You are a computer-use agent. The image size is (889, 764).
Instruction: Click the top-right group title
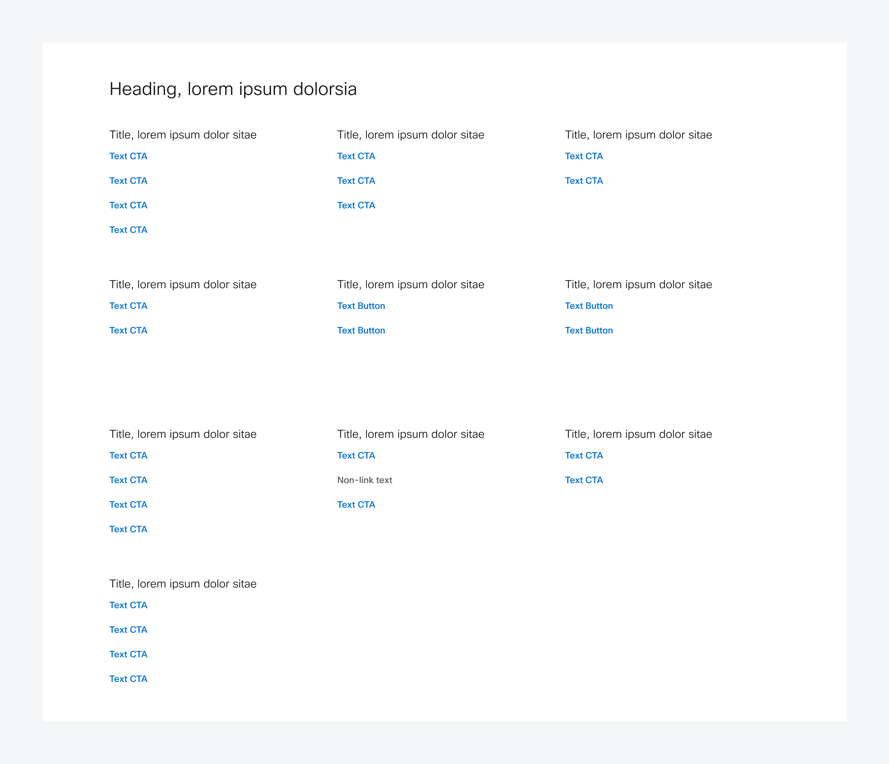click(638, 135)
